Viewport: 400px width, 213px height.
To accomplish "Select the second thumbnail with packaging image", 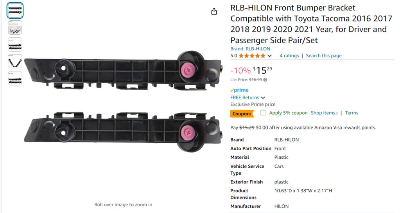I will [15, 27].
